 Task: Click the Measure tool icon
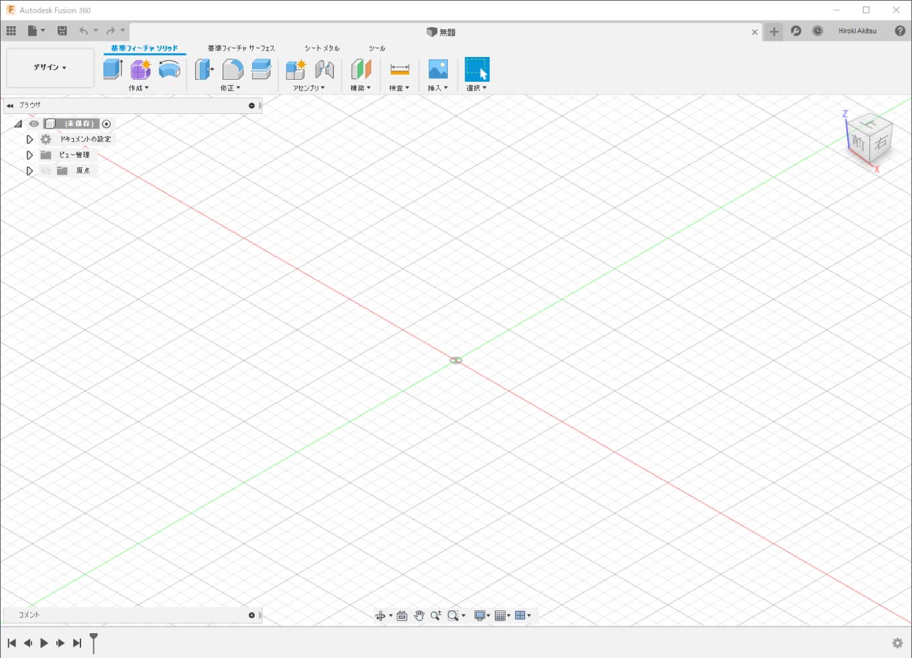click(400, 69)
